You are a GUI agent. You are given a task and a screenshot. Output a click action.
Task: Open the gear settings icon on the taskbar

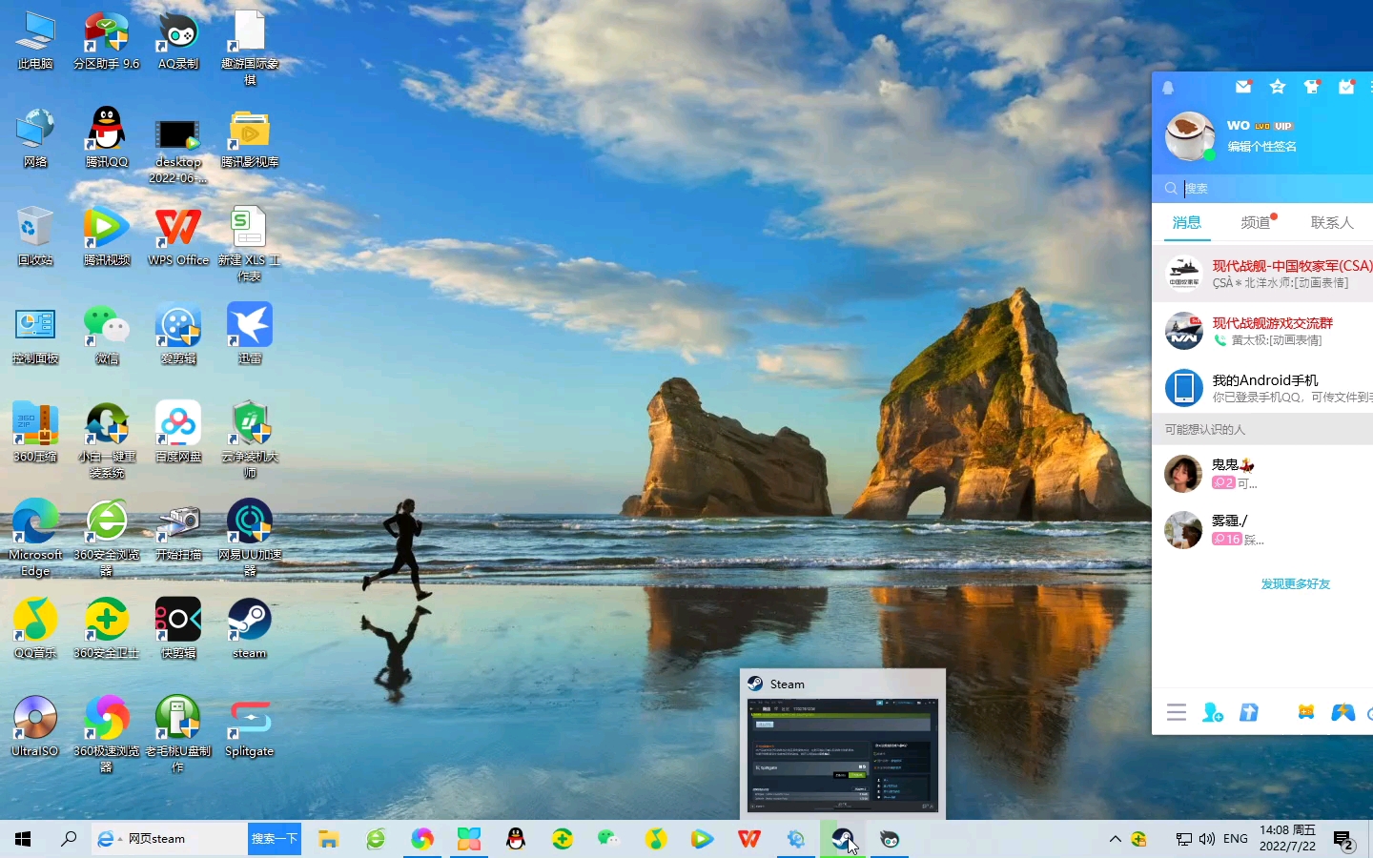(x=796, y=839)
